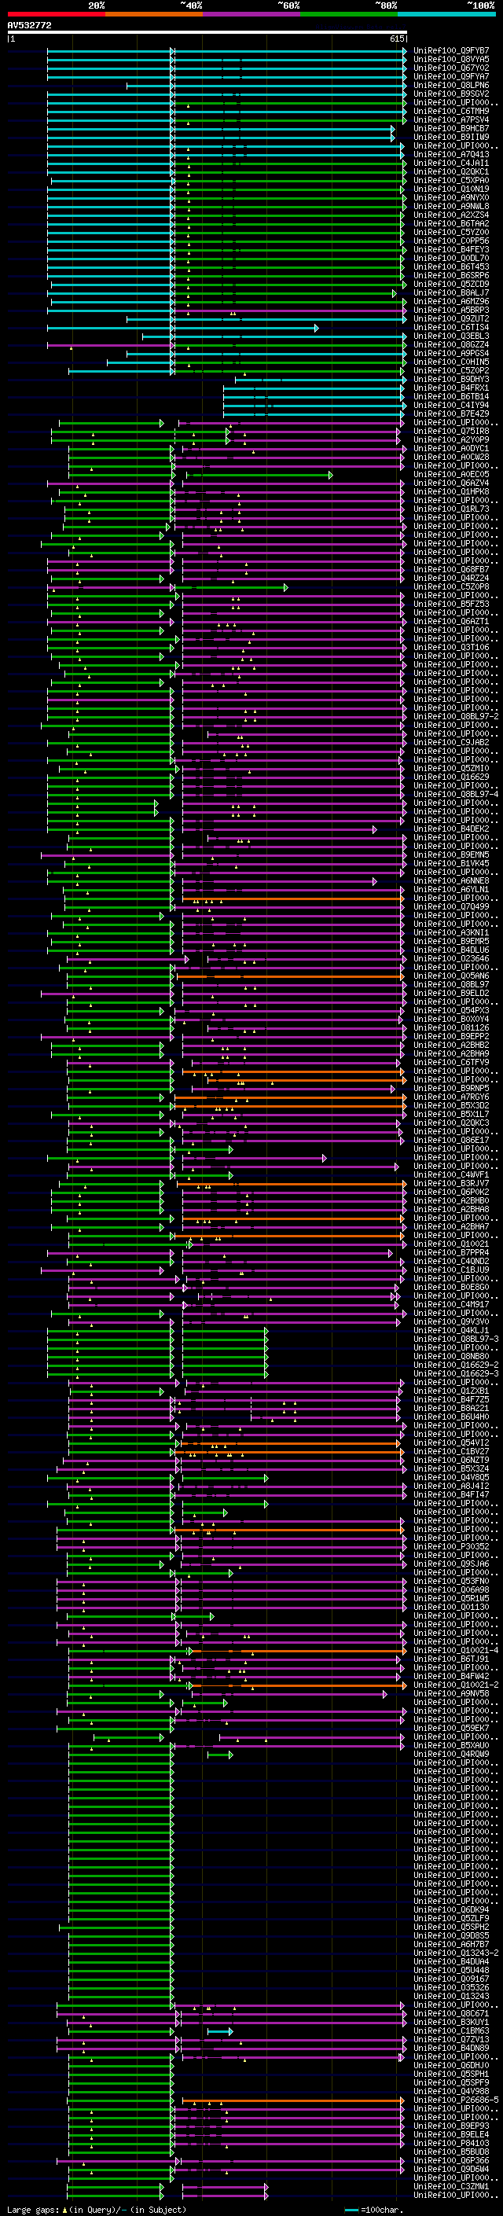
Task: Select hit UniRef100_Q4KLJ1
Action: [451, 1331]
